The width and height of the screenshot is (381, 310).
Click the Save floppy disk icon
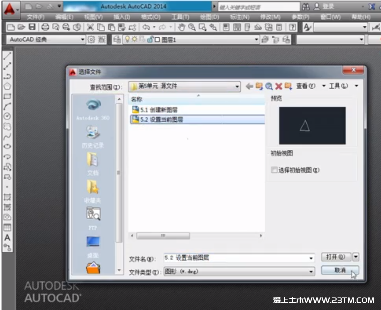coord(32,27)
